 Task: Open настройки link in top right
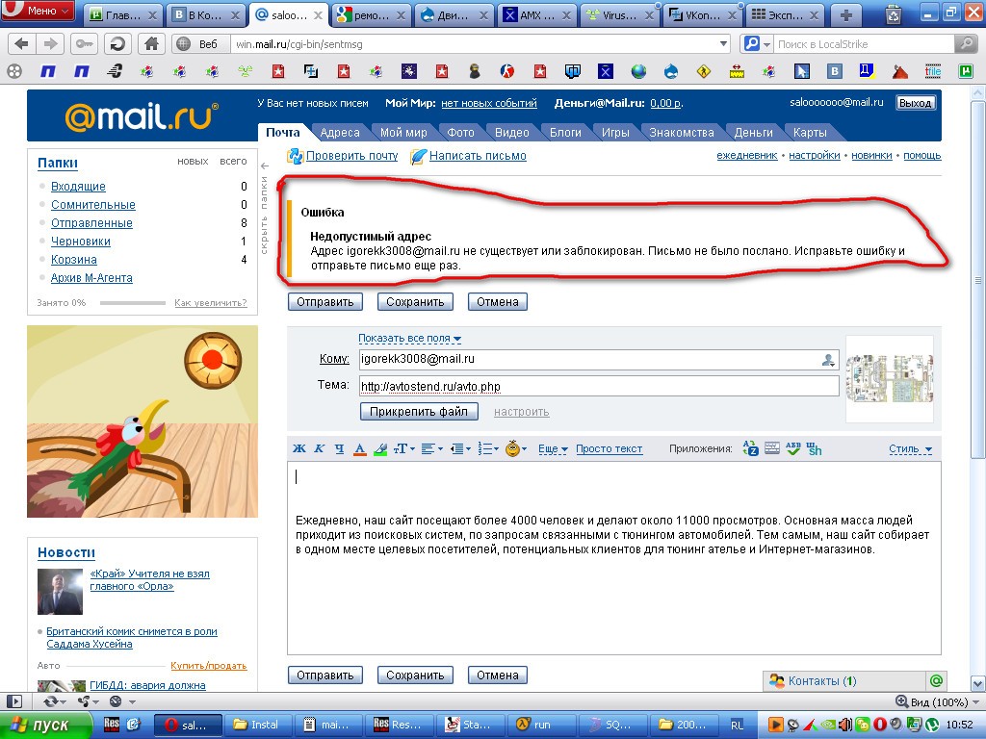[x=815, y=155]
